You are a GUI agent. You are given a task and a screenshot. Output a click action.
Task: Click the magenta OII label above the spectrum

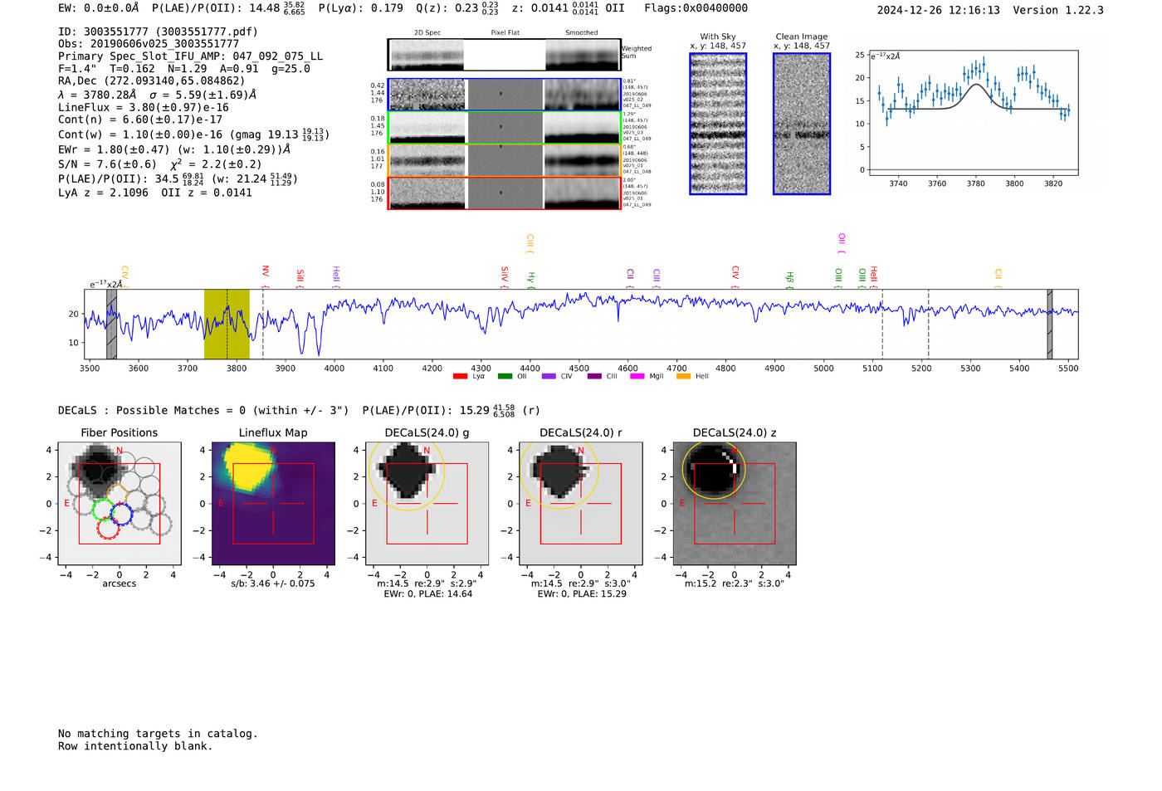tap(842, 243)
